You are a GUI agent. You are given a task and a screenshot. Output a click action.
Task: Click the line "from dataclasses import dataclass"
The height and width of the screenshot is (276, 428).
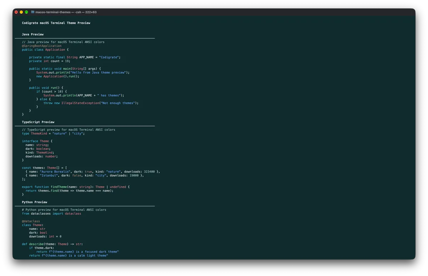51,214
